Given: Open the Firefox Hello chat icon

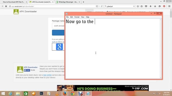Looking at the screenshot, I should point(160,6).
